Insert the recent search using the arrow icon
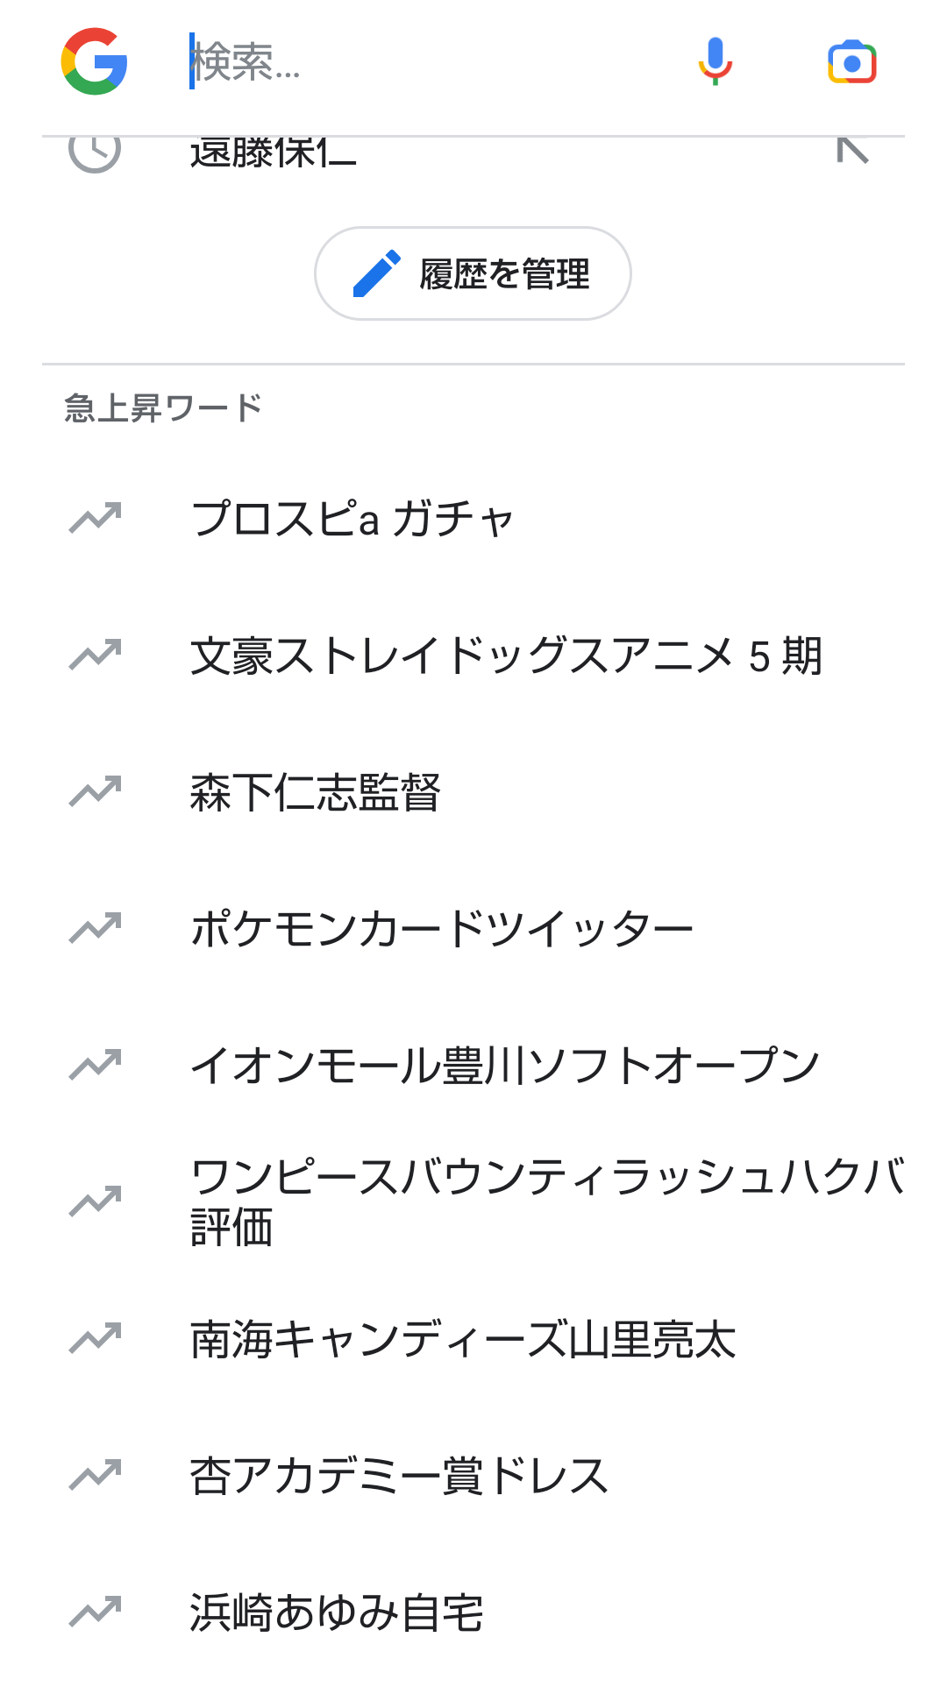This screenshot has width=947, height=1701. tap(852, 152)
